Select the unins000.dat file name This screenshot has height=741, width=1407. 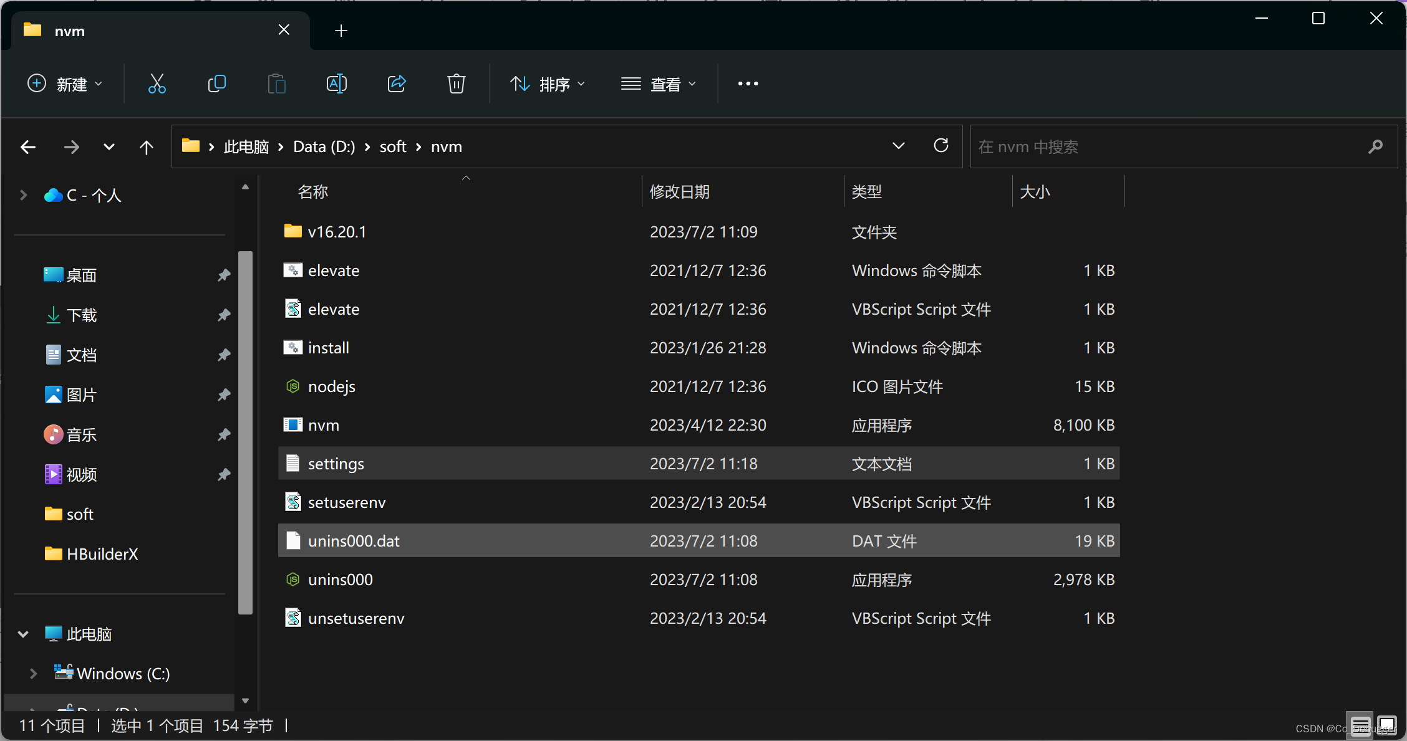coord(354,541)
